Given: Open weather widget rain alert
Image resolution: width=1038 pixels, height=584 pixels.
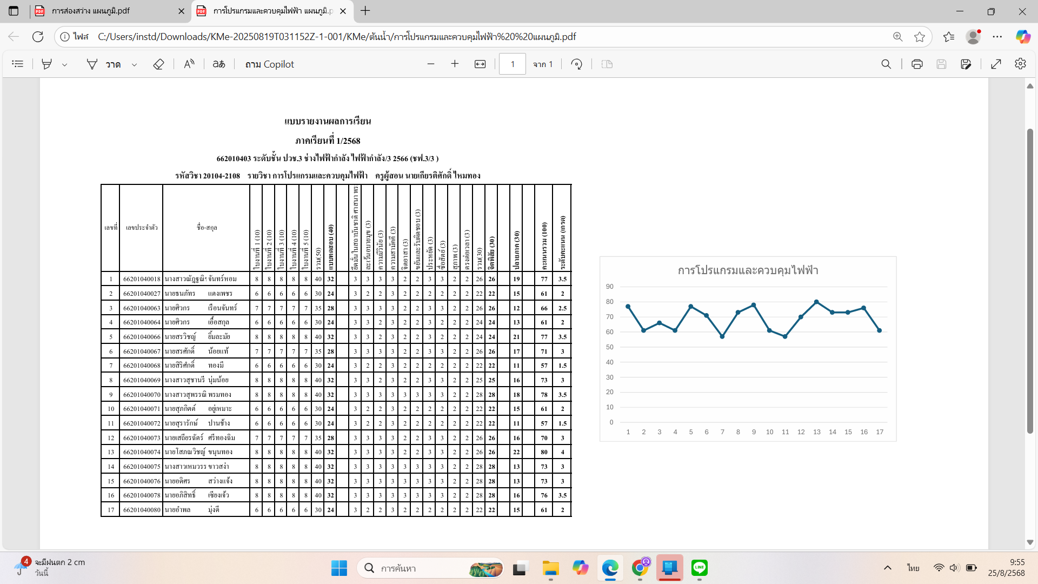Looking at the screenshot, I should pos(50,568).
